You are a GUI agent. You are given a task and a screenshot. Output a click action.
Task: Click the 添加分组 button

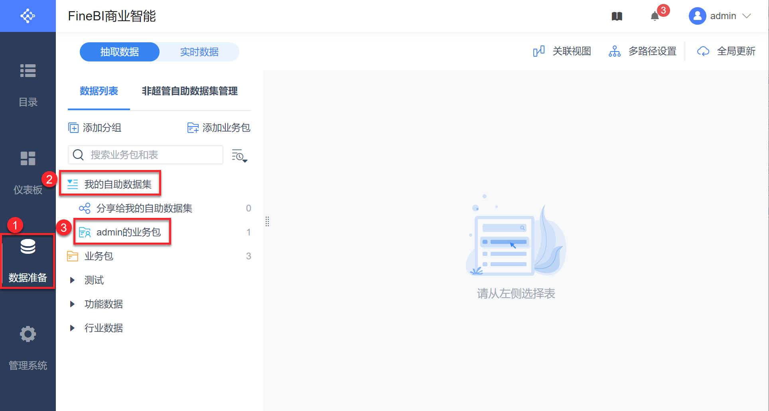(x=95, y=128)
